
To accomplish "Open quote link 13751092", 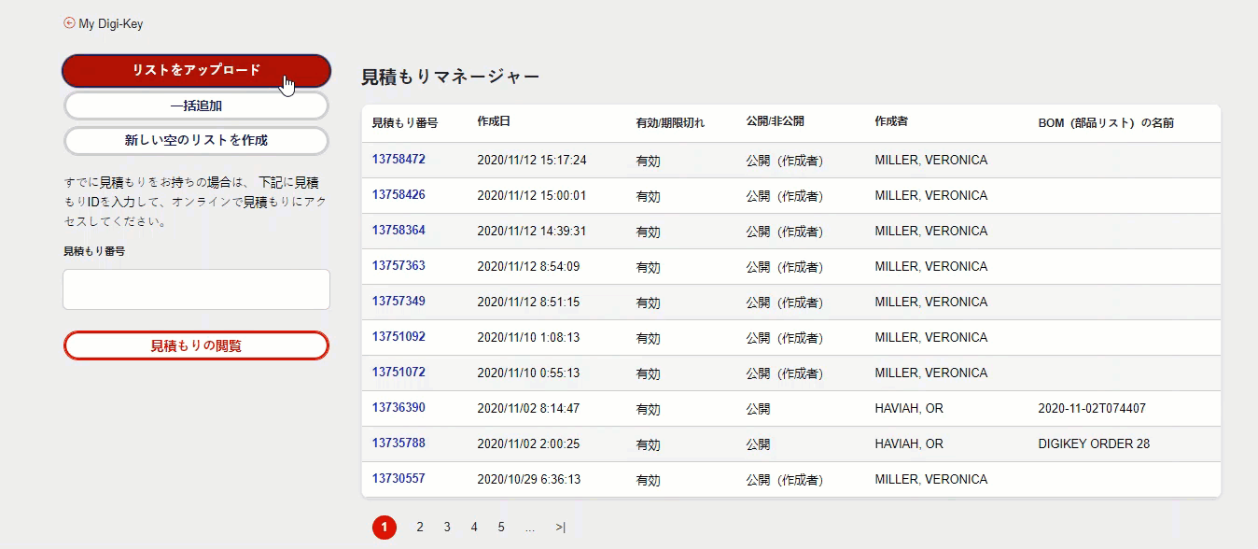I will tap(398, 337).
